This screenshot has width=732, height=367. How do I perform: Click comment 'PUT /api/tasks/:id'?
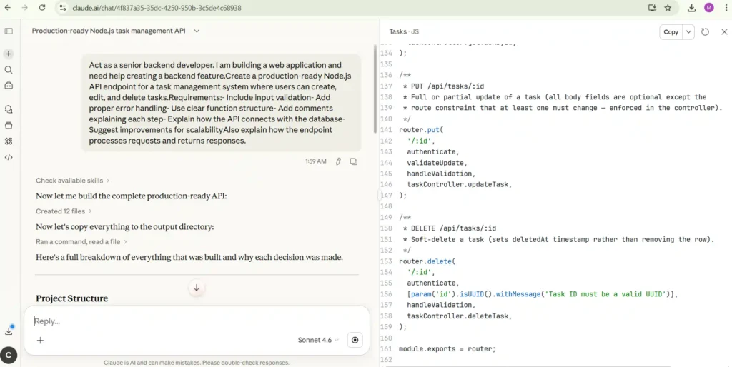[447, 86]
